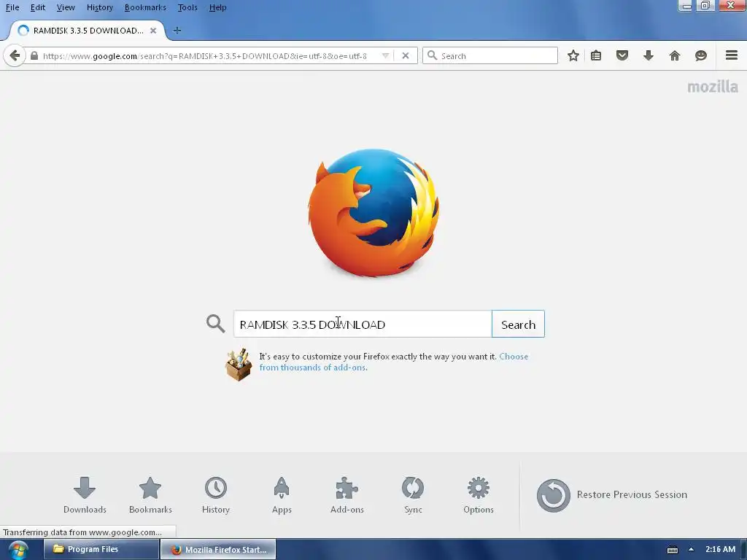747x560 pixels.
Task: Open a new tab with plus
Action: [177, 31]
